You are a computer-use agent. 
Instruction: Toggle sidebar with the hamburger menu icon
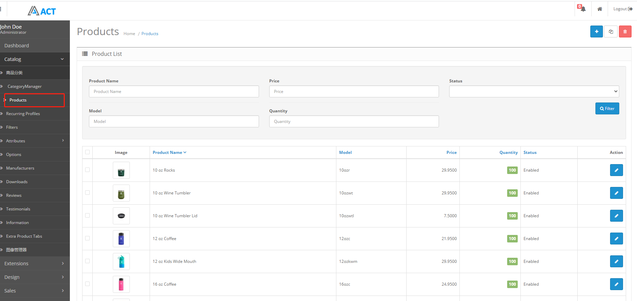pyautogui.click(x=1, y=9)
